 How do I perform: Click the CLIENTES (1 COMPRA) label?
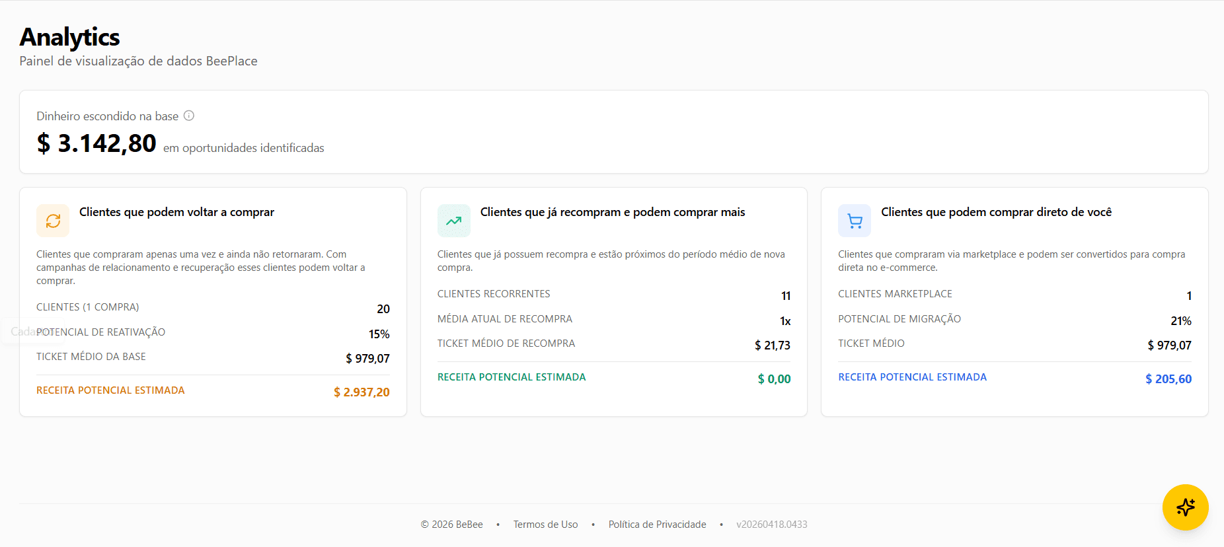[88, 307]
